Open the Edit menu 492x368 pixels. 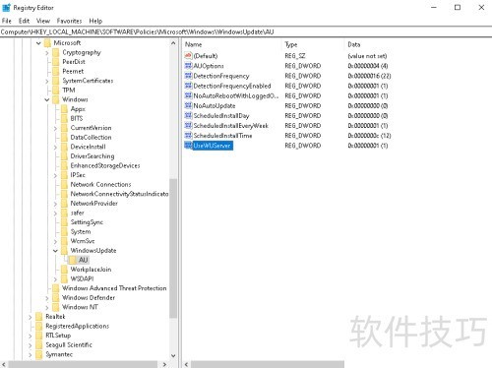click(x=24, y=21)
